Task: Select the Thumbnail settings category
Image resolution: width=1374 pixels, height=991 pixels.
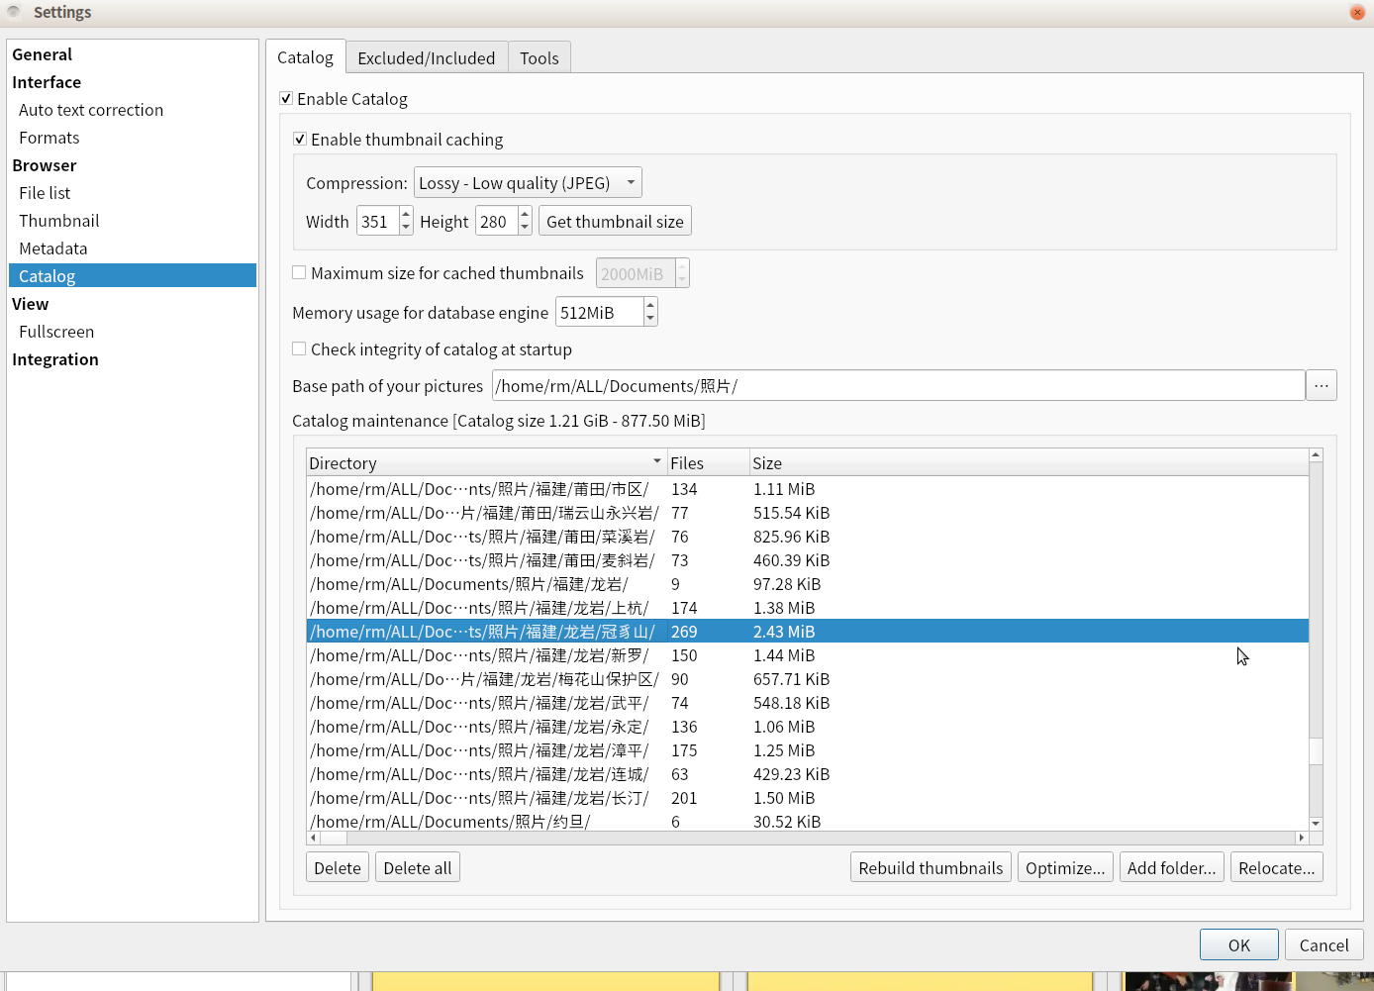Action: [59, 221]
